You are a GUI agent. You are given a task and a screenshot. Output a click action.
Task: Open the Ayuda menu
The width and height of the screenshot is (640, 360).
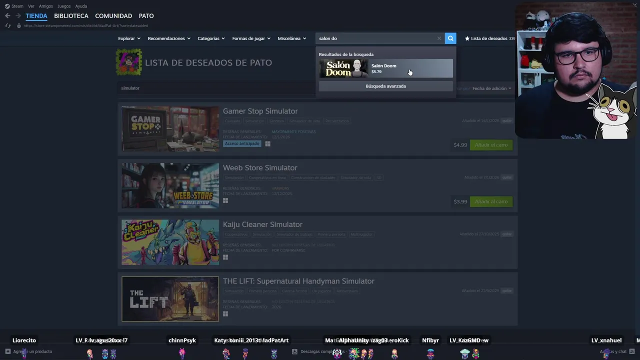tap(81, 6)
